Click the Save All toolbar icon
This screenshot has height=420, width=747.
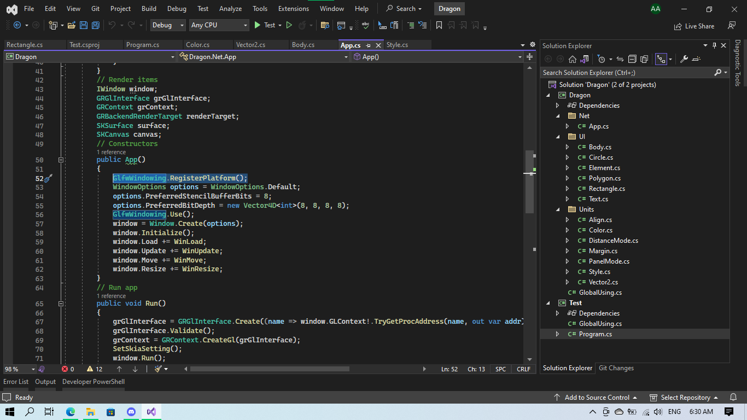[95, 25]
